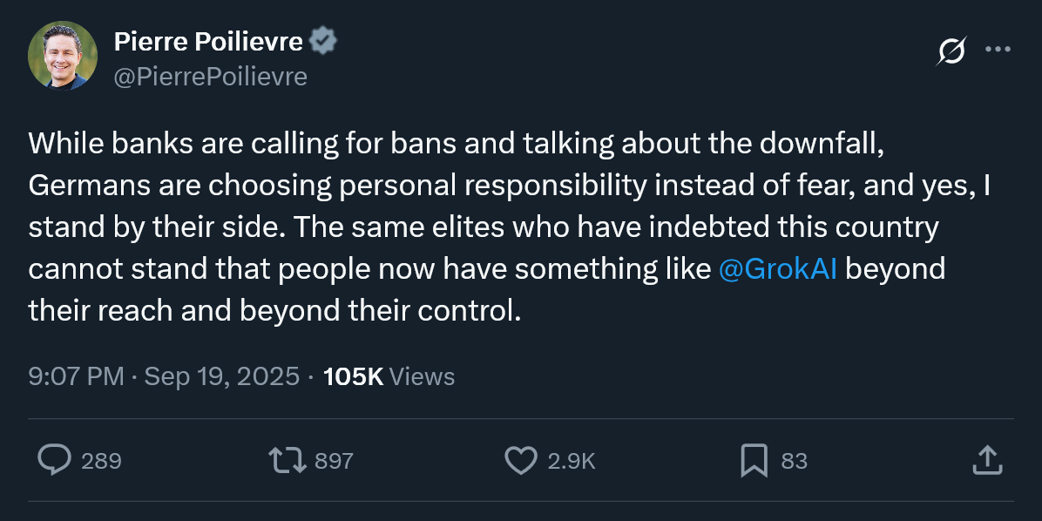Click the reply speech bubble icon
1042x521 pixels.
[55, 460]
